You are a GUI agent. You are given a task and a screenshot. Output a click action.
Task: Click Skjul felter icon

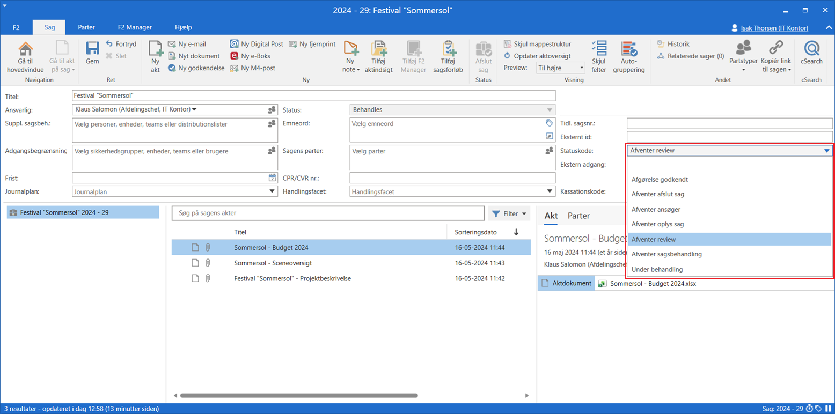[x=598, y=49]
